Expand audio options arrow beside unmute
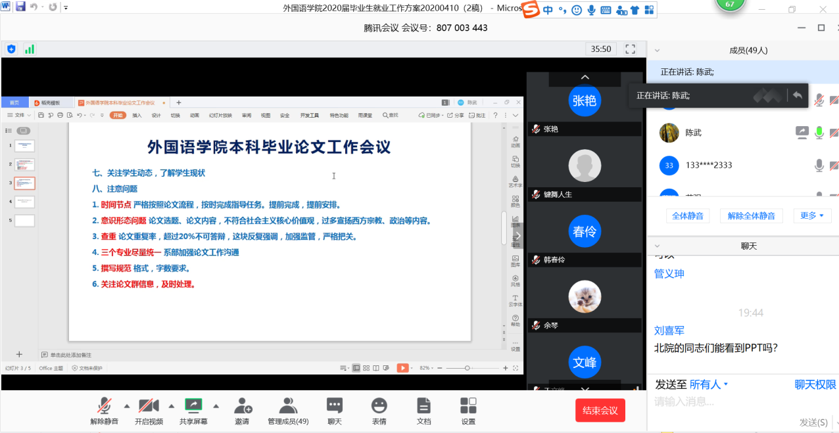This screenshot has height=433, width=839. point(127,405)
